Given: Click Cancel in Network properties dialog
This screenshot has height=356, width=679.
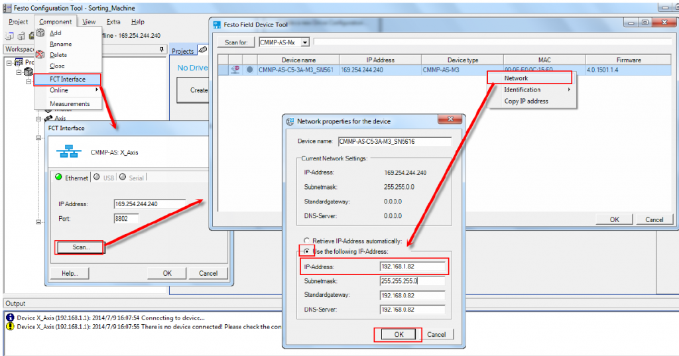Looking at the screenshot, I should [x=436, y=334].
